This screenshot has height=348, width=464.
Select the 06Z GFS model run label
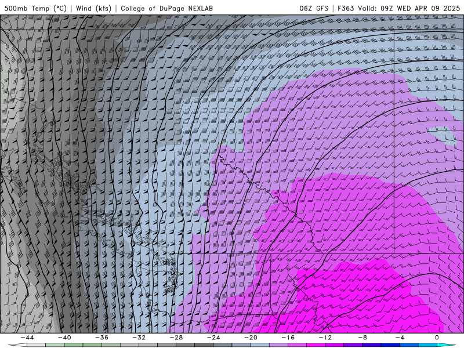tap(314, 8)
